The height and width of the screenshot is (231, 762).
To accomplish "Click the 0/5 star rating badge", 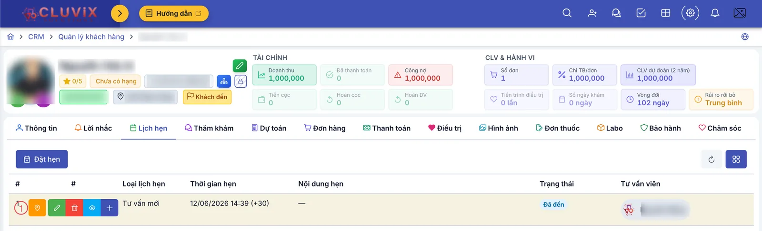I will point(73,81).
